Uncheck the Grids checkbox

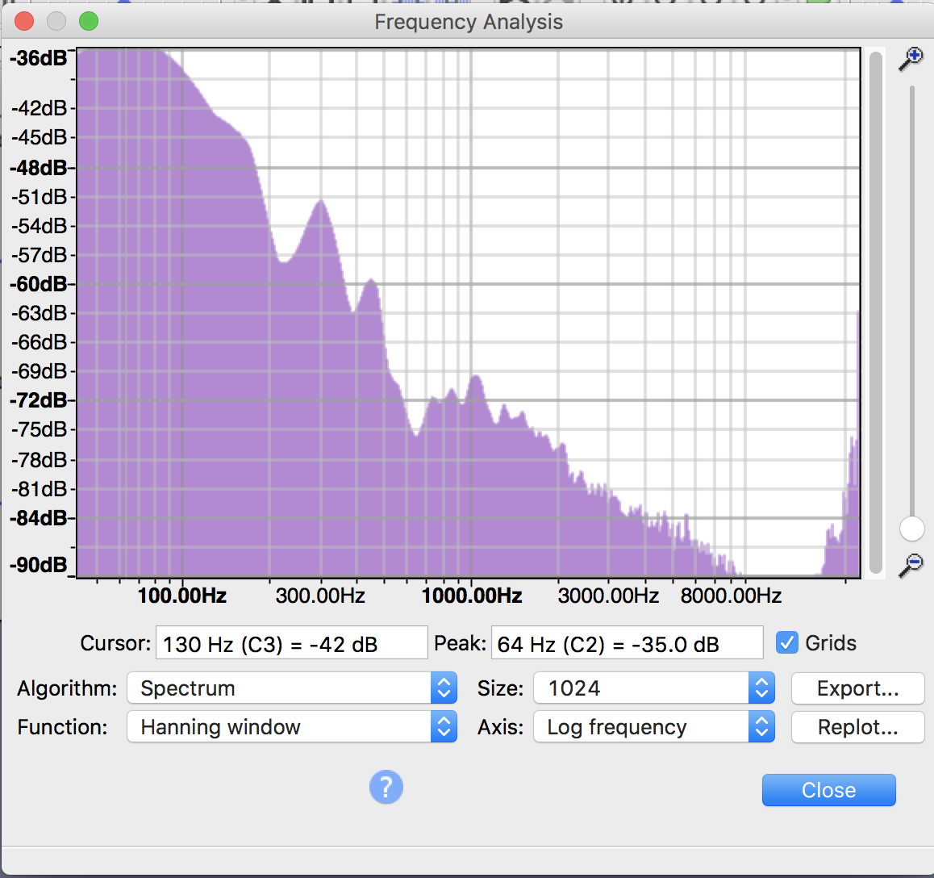(x=787, y=643)
